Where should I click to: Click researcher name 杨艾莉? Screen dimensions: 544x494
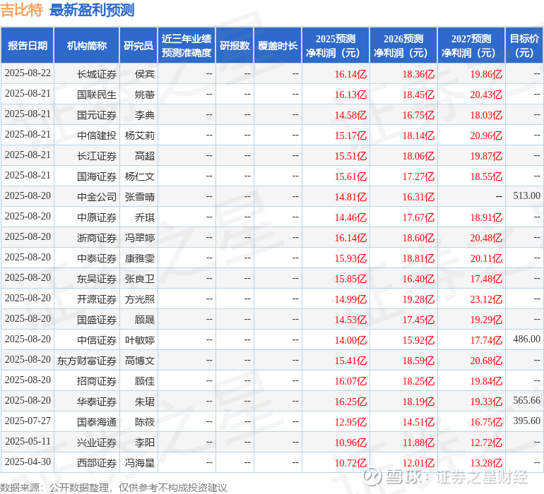point(140,135)
